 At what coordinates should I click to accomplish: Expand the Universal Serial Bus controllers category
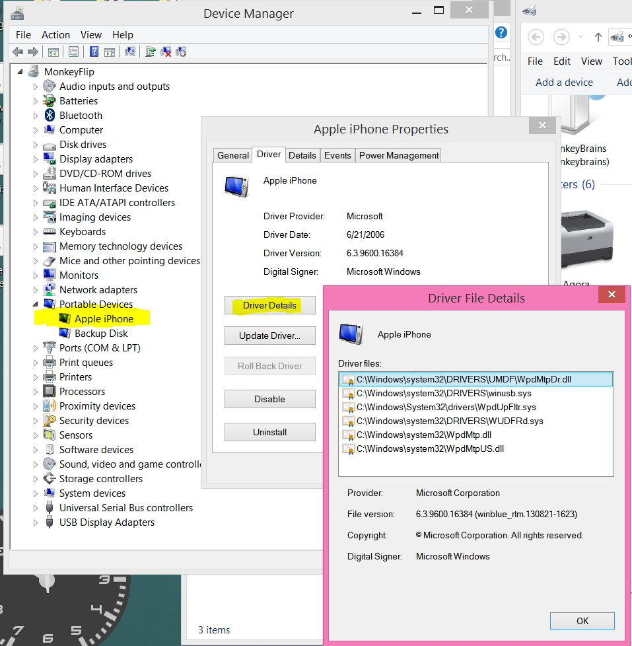tap(36, 508)
